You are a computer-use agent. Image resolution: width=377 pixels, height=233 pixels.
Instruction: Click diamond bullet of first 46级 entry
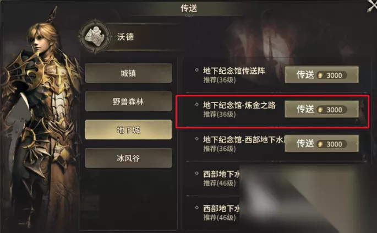point(196,174)
